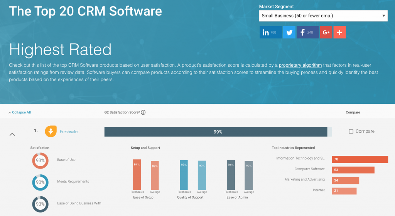
Task: Click Average 90% Ease of Admin bar
Action: (x=249, y=175)
